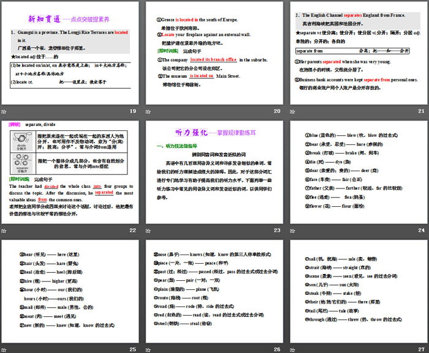Click slide number label 22
The image size is (429, 353).
[x=133, y=230]
